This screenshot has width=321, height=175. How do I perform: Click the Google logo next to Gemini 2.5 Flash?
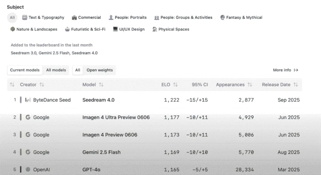(28, 152)
